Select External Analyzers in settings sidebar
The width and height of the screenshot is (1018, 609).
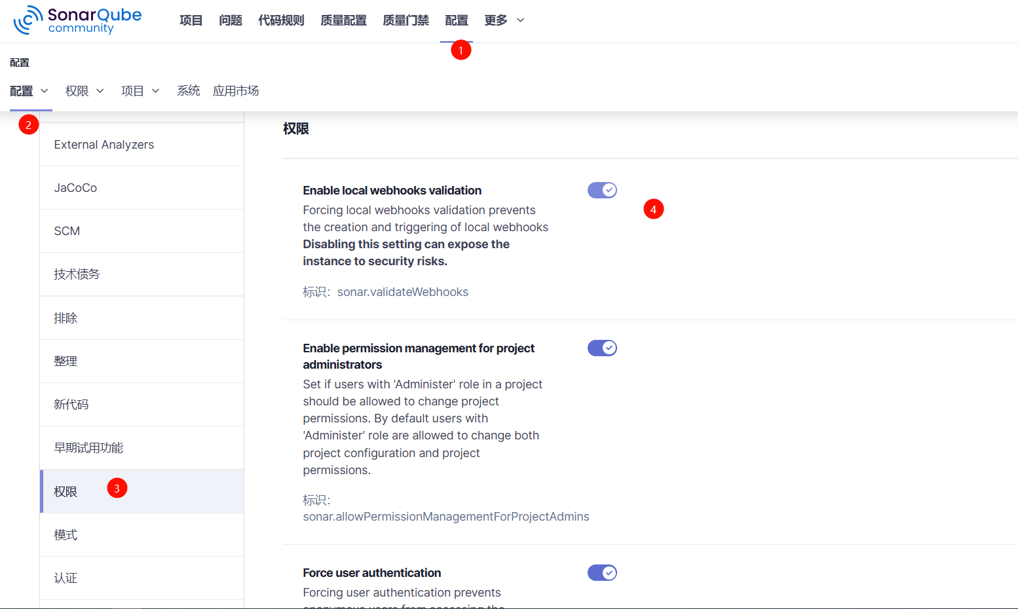click(x=104, y=145)
